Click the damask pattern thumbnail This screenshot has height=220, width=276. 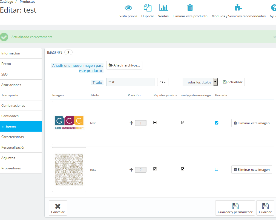(x=69, y=170)
